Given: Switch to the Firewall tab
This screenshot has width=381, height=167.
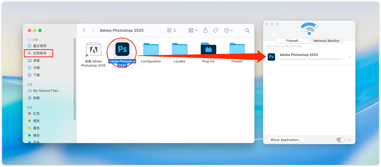Looking at the screenshot, I should coord(292,41).
